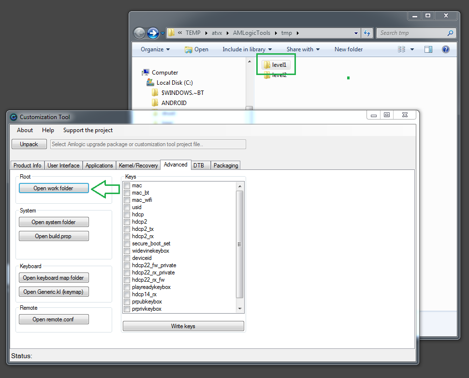Screen dimensions: 469x378
Task: Check the usid key checkbox
Action: point(127,207)
